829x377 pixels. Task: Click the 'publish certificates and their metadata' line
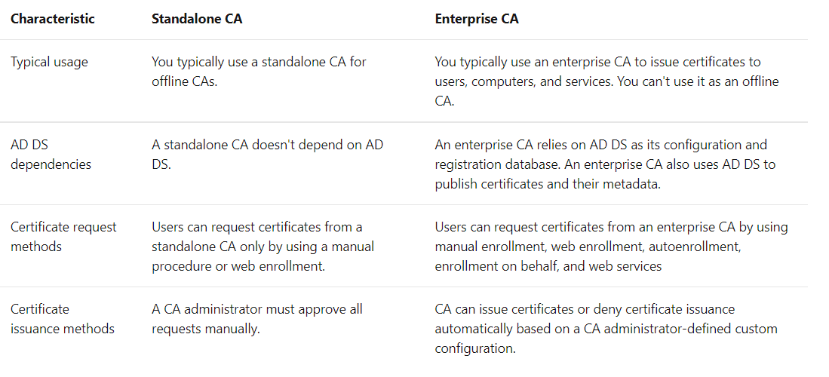coord(548,185)
